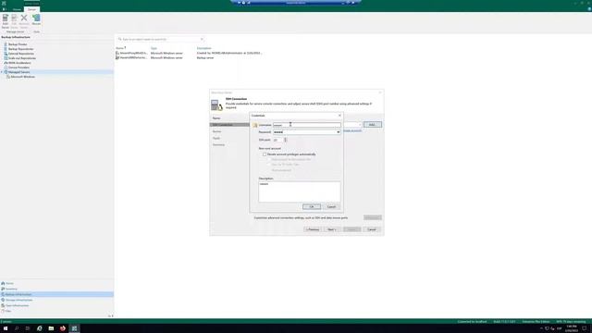This screenshot has height=333, width=592.
Task: Click server list search box
Action: (160, 39)
